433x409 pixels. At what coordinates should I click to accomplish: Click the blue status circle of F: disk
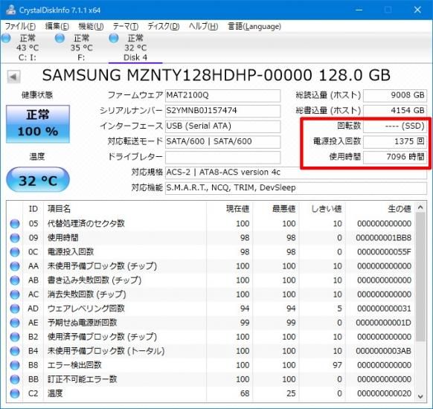tap(60, 38)
